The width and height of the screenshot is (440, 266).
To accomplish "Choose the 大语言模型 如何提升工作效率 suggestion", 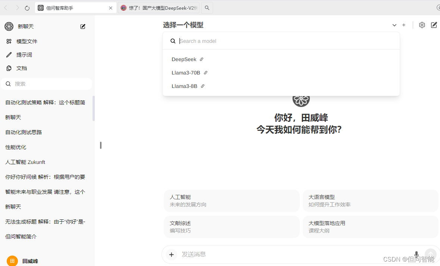I will tap(371, 201).
